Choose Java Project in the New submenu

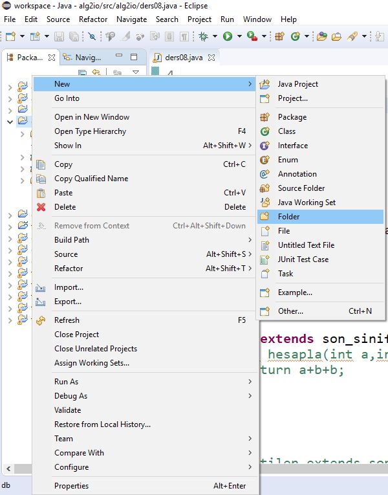320,84
